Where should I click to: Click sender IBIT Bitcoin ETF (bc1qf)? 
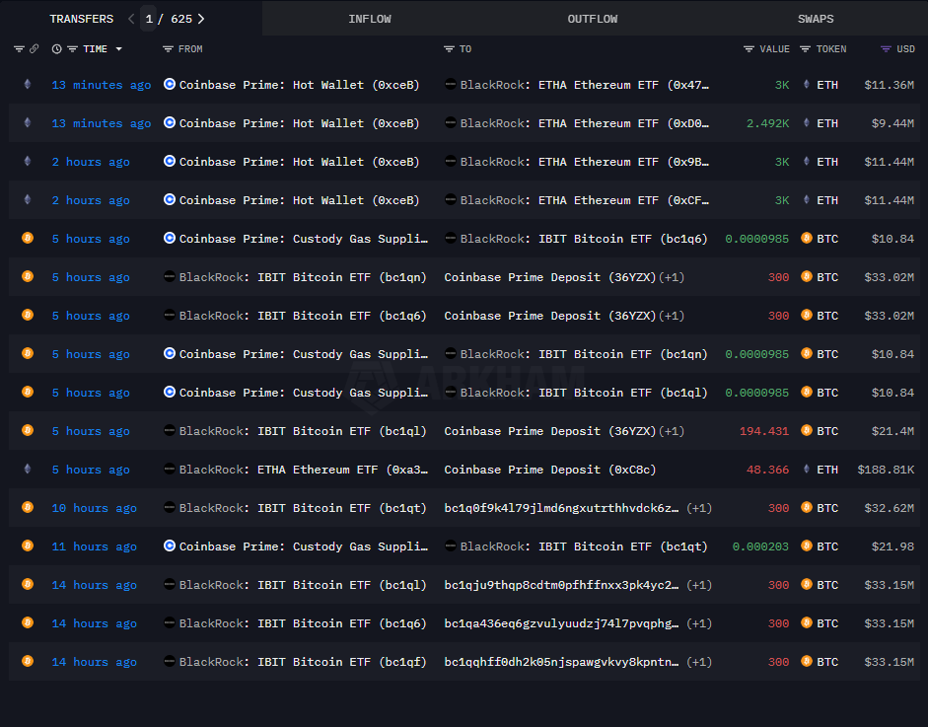pyautogui.click(x=342, y=662)
